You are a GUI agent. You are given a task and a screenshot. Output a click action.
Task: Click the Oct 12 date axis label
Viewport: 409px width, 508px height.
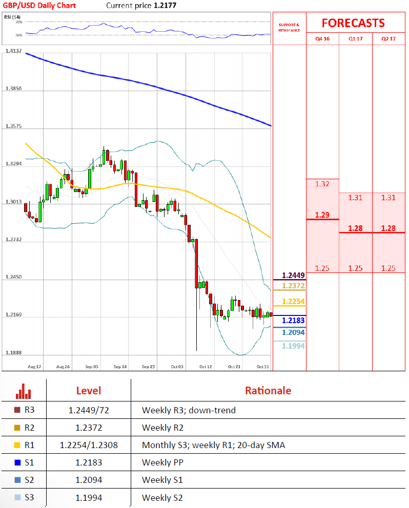[x=206, y=367]
